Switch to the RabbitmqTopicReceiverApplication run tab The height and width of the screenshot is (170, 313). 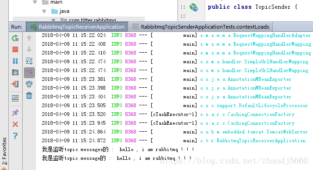77,27
